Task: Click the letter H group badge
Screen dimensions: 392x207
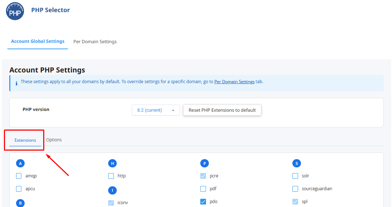Action: (x=112, y=163)
